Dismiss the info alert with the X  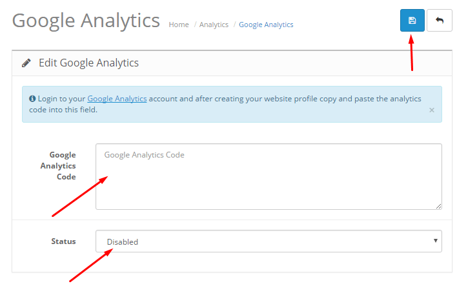(x=432, y=110)
